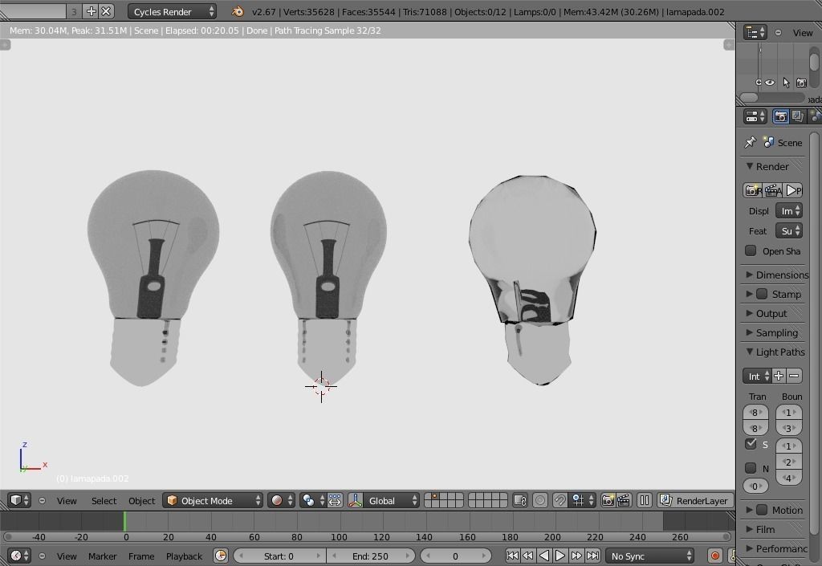Click the delete scene X button
The image size is (822, 566).
pos(107,11)
